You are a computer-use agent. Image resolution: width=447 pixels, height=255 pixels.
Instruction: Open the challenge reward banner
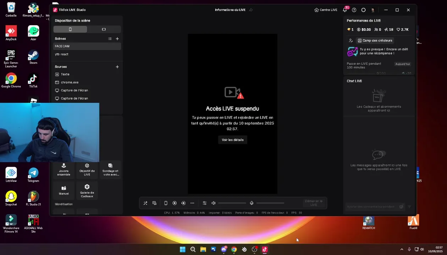pyautogui.click(x=379, y=51)
